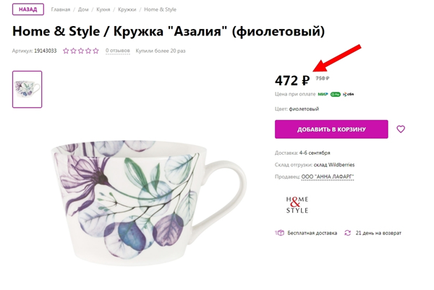The image size is (434, 290).
Task: Click the НАЗАД back button
Action: [28, 9]
